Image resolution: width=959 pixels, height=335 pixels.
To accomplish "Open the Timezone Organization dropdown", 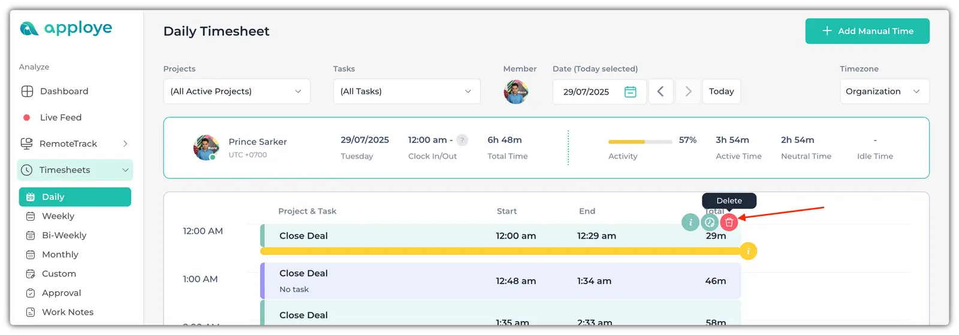I will tap(884, 92).
